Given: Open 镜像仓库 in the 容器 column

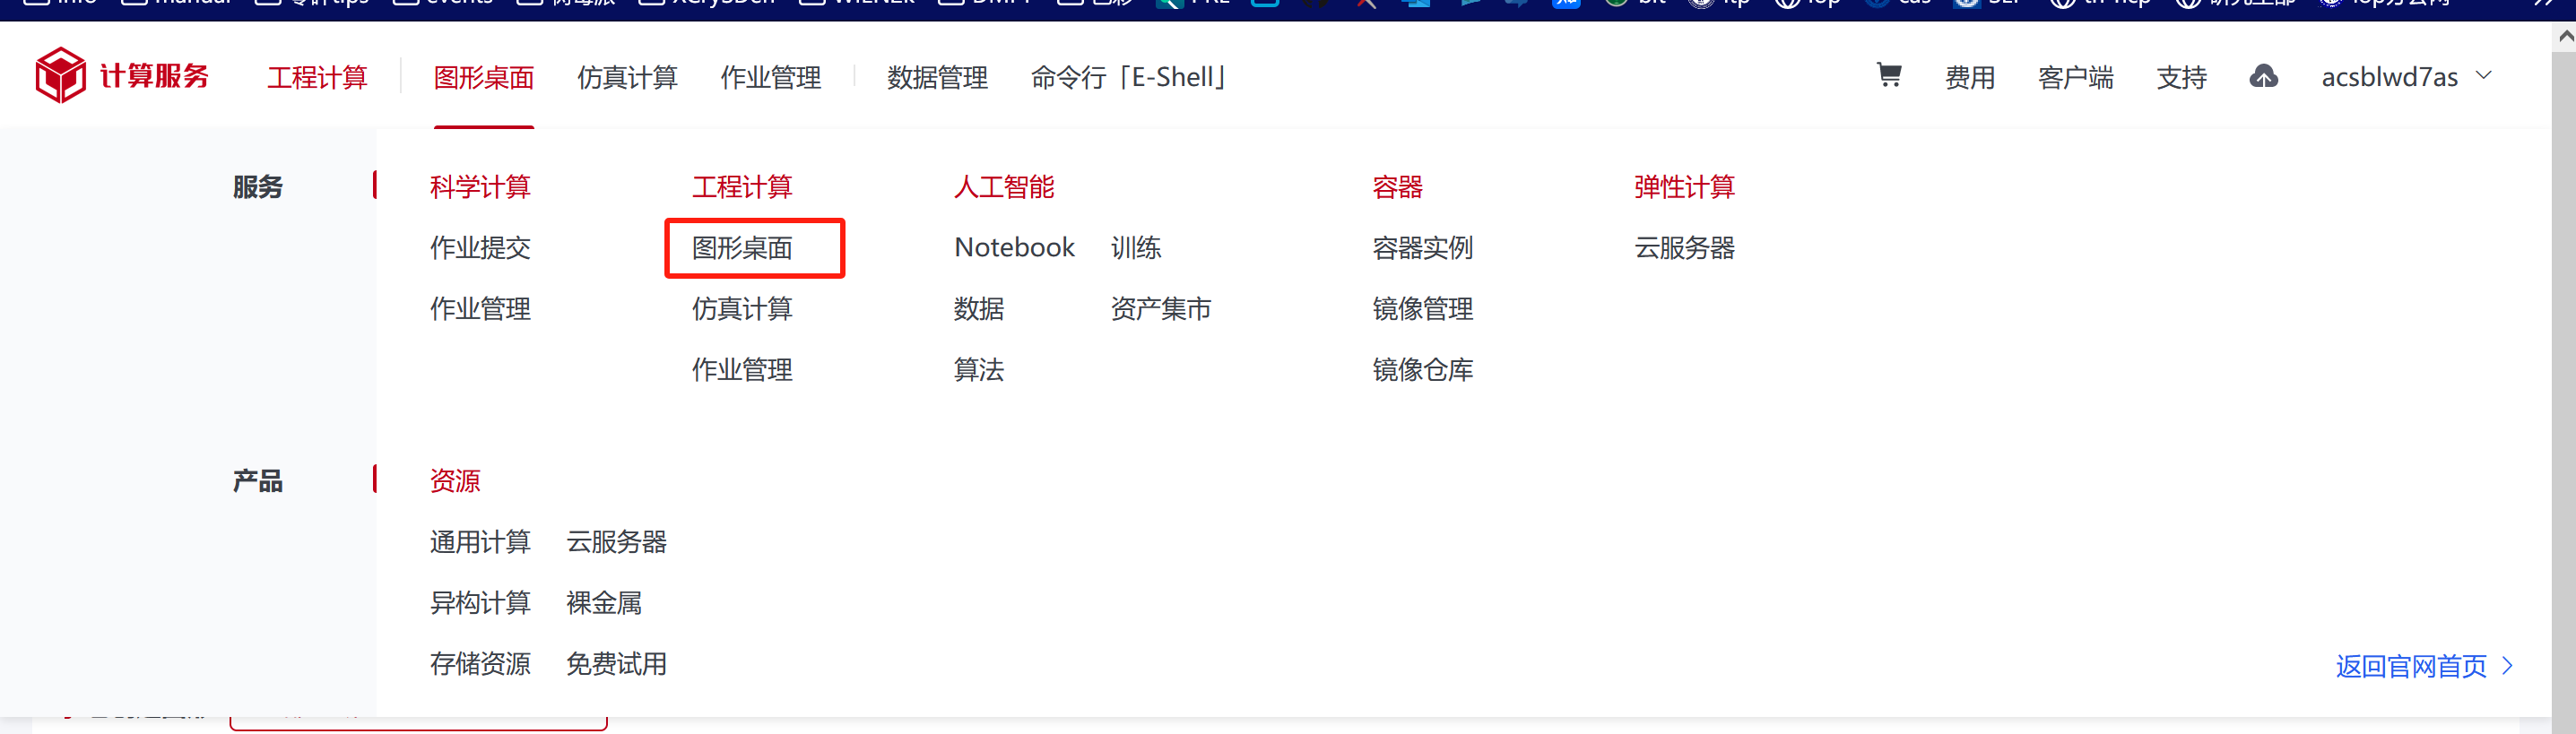Looking at the screenshot, I should [1422, 370].
